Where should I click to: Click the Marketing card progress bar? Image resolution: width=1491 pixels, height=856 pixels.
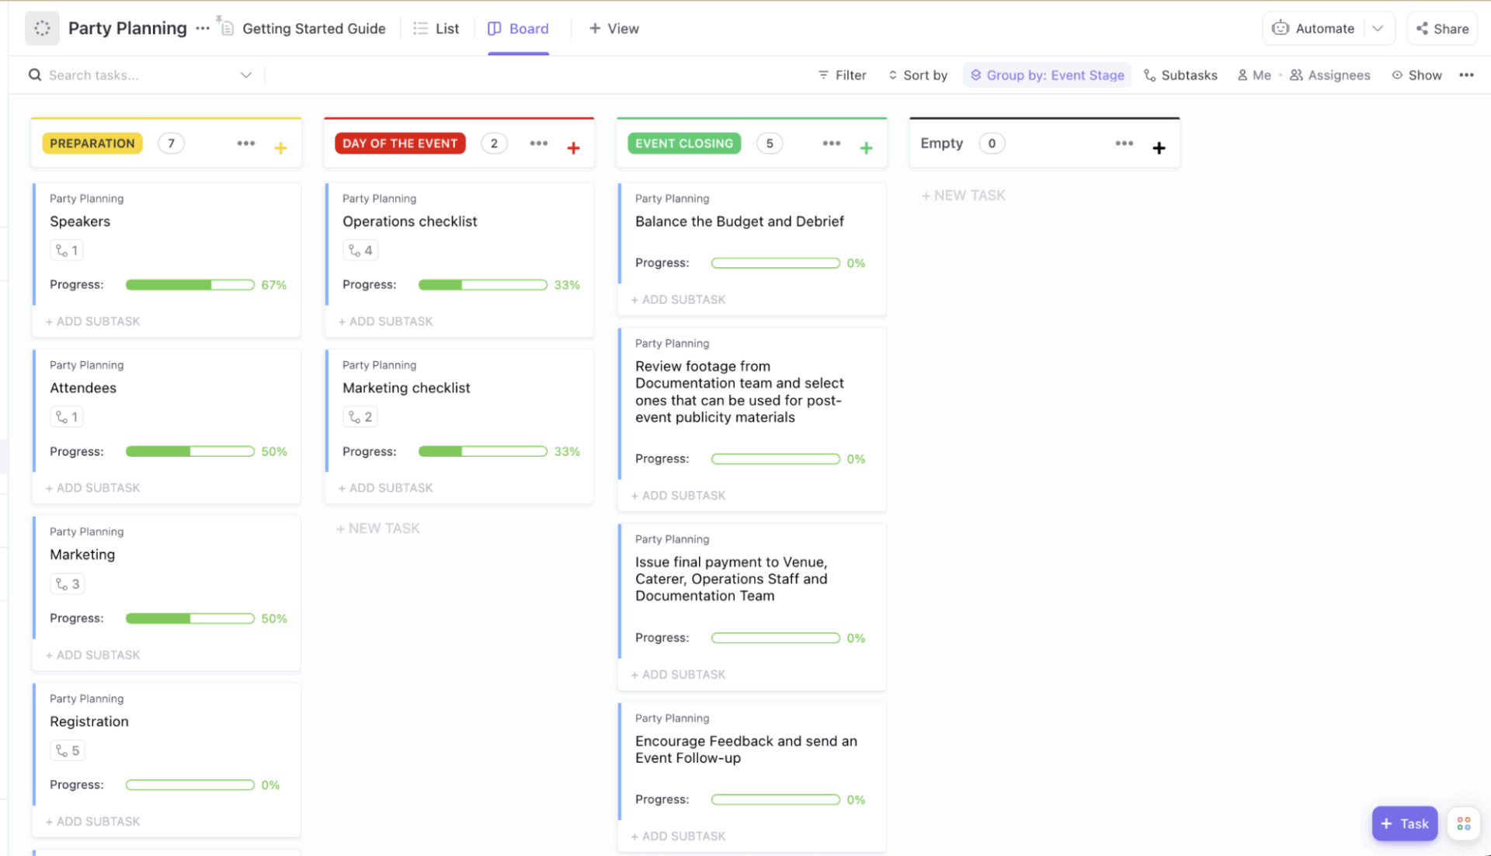189,618
